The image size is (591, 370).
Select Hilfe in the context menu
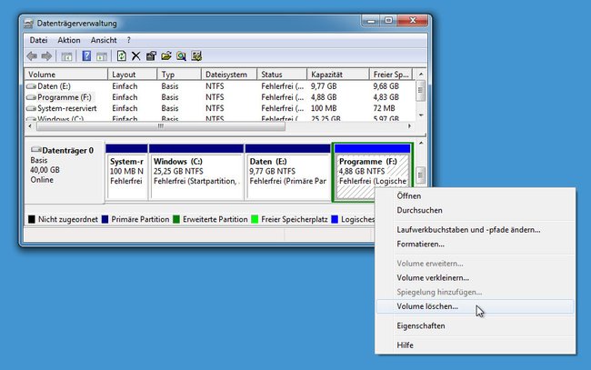[475, 345]
